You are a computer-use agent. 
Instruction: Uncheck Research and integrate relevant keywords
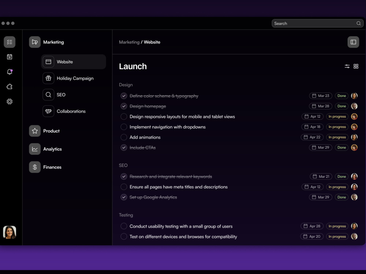click(124, 176)
